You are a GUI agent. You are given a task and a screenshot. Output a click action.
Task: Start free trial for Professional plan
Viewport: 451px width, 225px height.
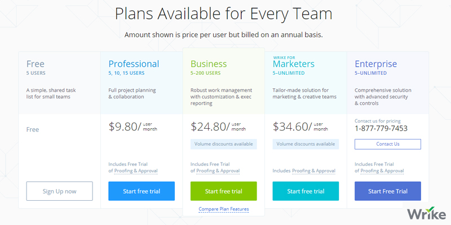[x=142, y=191]
